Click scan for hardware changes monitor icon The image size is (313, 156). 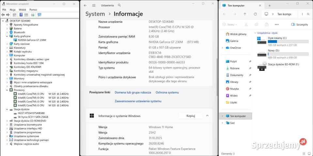pos(39,15)
